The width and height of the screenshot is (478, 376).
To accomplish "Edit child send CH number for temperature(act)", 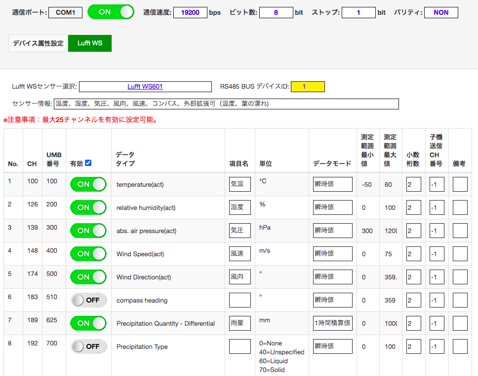I will coord(437,184).
